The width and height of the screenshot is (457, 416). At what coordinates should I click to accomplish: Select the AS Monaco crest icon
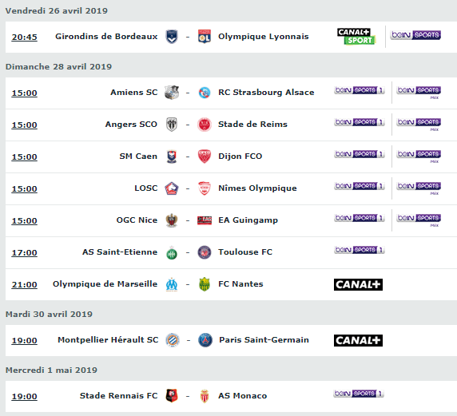205,396
